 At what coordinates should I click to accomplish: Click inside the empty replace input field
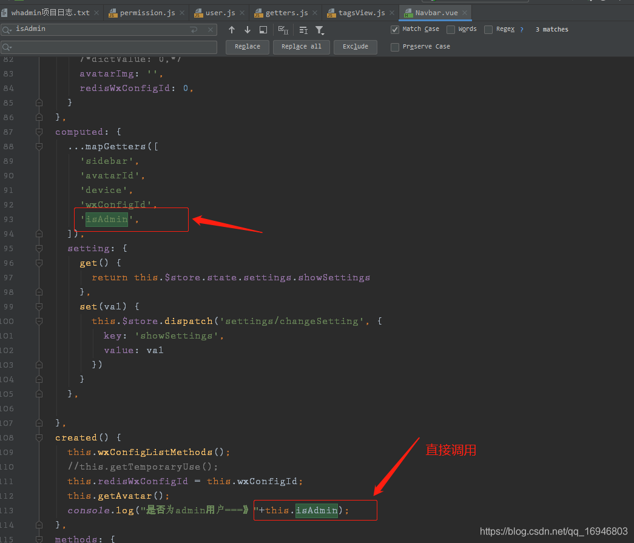pyautogui.click(x=109, y=47)
